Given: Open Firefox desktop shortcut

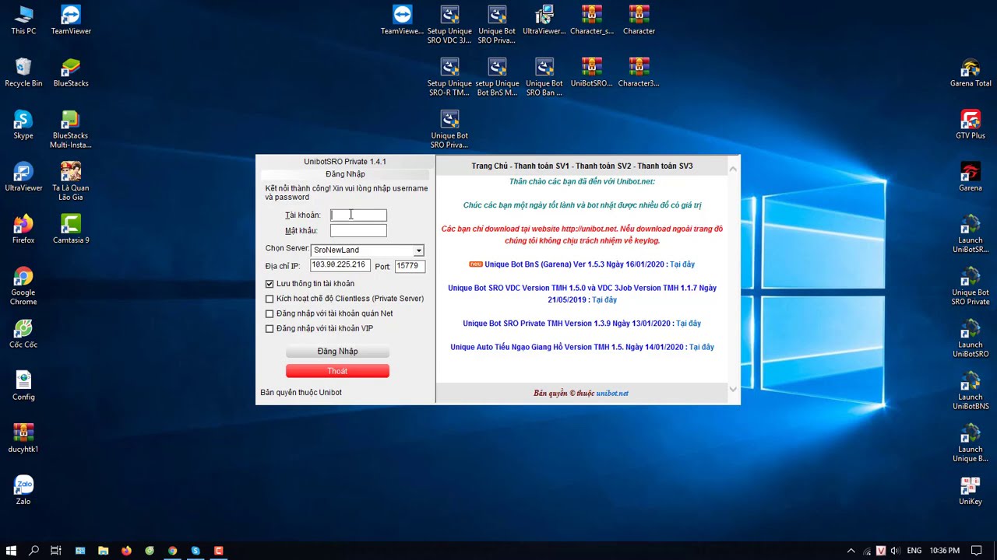Looking at the screenshot, I should pos(23,229).
